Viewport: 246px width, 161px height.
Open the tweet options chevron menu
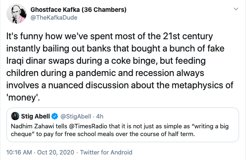coord(236,9)
